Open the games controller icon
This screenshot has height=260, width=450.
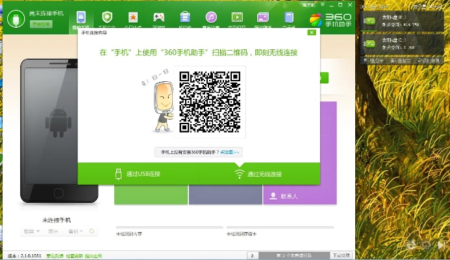click(x=158, y=18)
